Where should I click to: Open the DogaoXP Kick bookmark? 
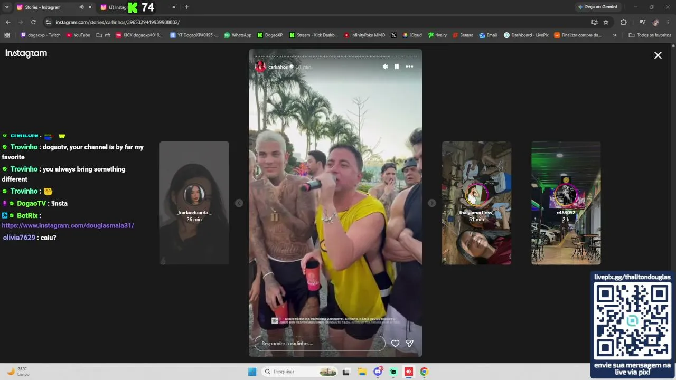point(270,35)
